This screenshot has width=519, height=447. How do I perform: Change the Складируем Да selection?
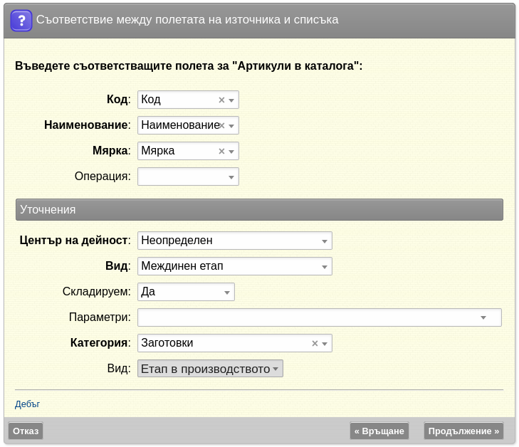point(186,292)
